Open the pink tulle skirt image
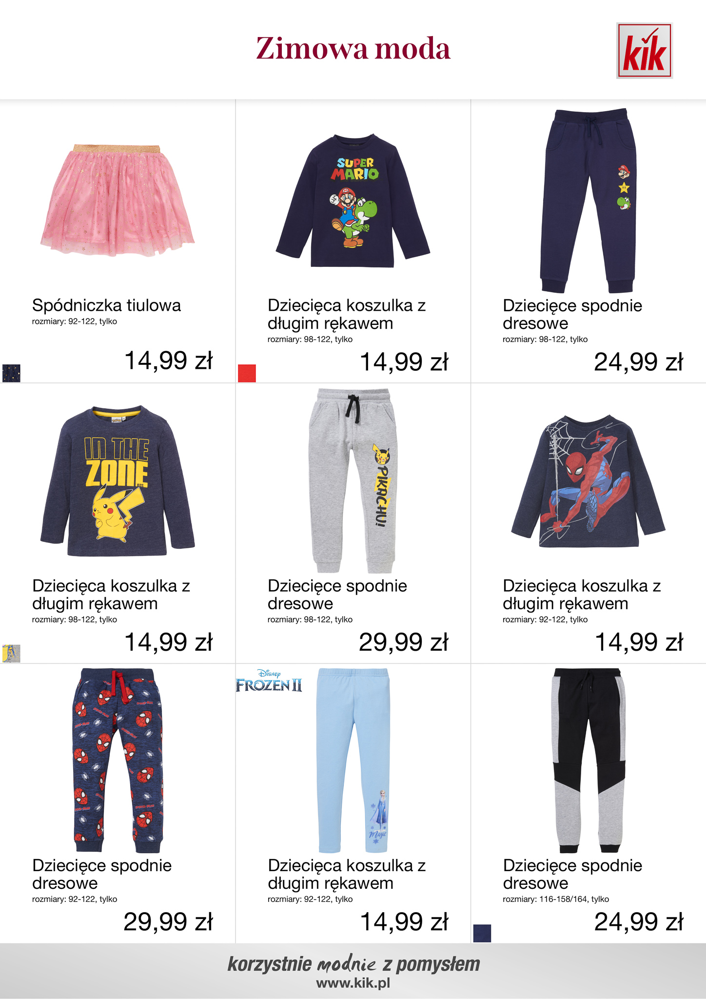Viewport: 706px width, 999px height. (x=118, y=200)
